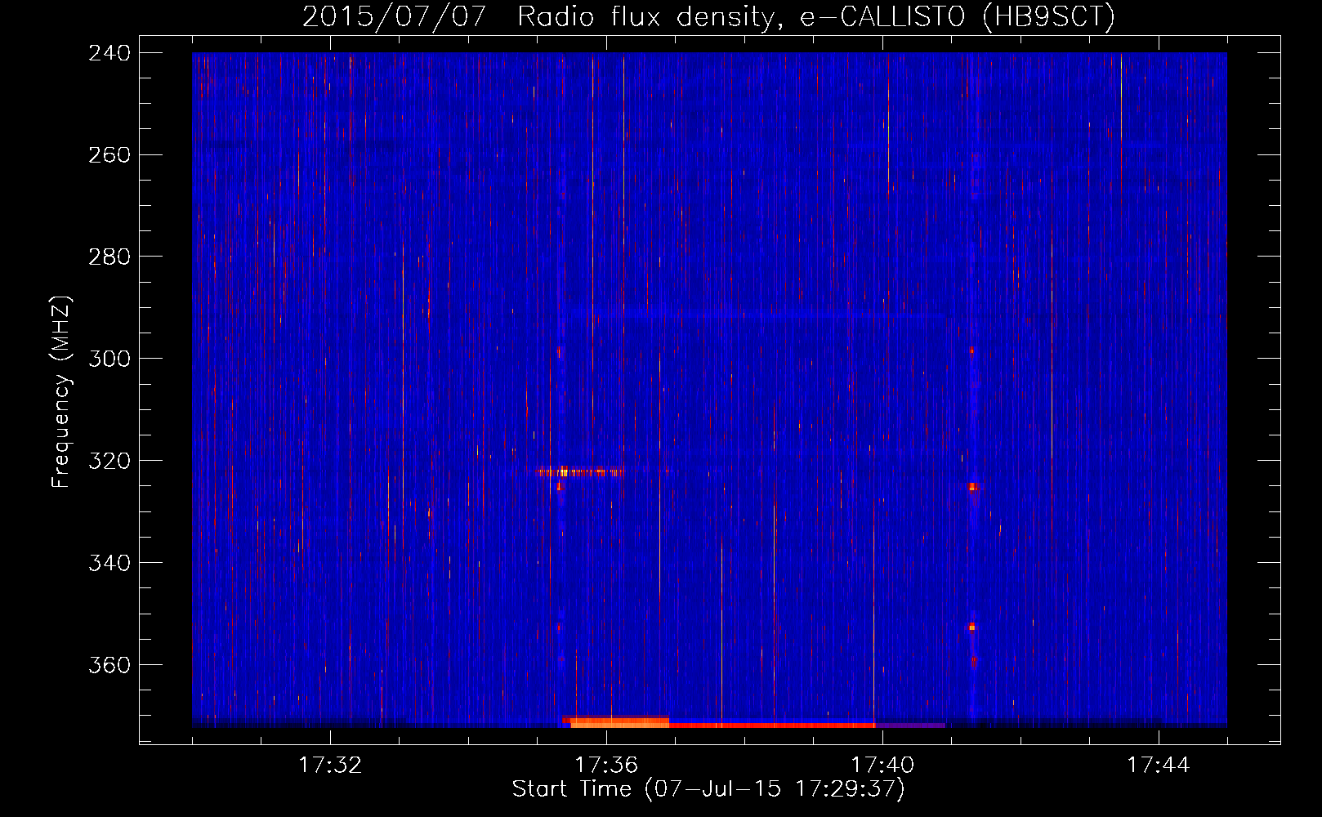Click the 340 frequency axis label
Screen dimensions: 1322x817
[109, 563]
